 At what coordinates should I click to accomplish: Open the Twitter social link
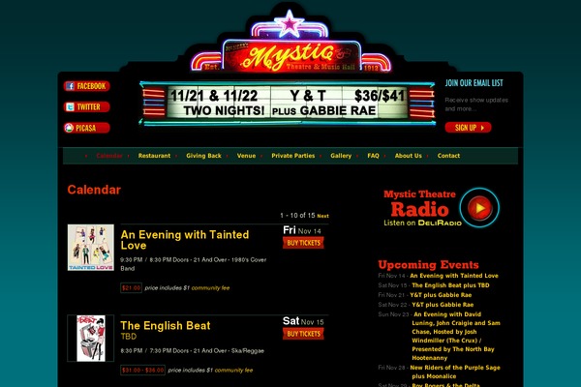pyautogui.click(x=87, y=107)
